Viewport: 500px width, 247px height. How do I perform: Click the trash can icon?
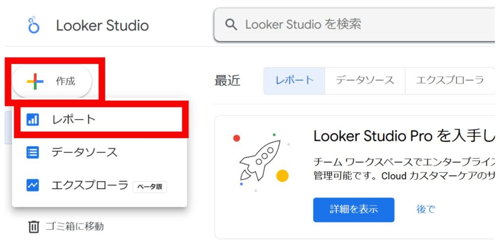[33, 226]
